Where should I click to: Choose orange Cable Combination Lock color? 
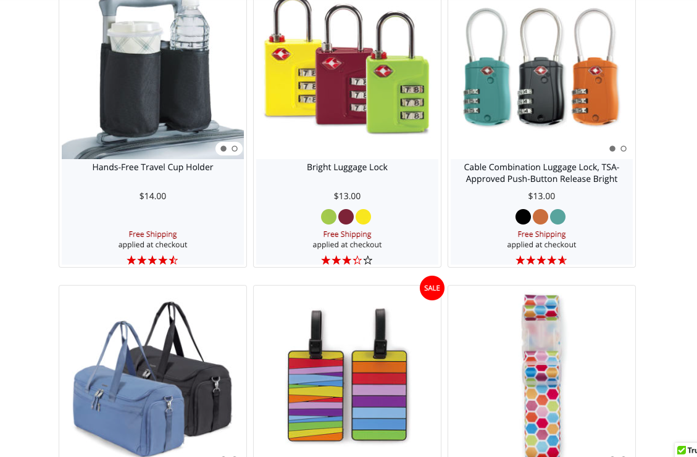click(541, 216)
